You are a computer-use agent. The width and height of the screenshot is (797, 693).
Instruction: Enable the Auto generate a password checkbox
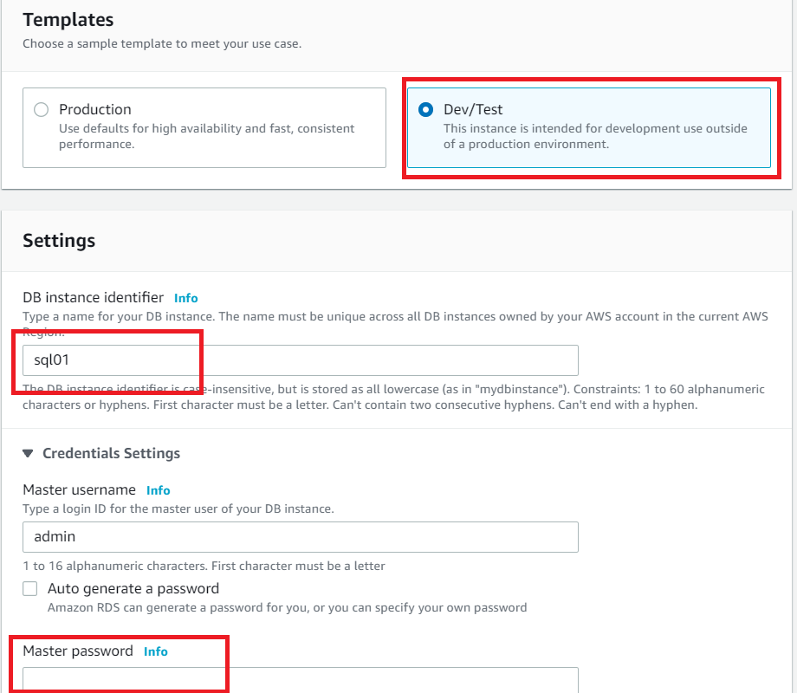(x=30, y=589)
